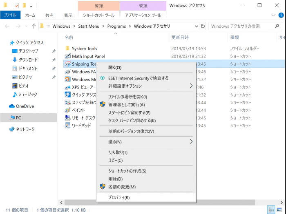286x214 pixels.
Task: Click the shield icon next to 管理者として実行
Action: [x=103, y=104]
